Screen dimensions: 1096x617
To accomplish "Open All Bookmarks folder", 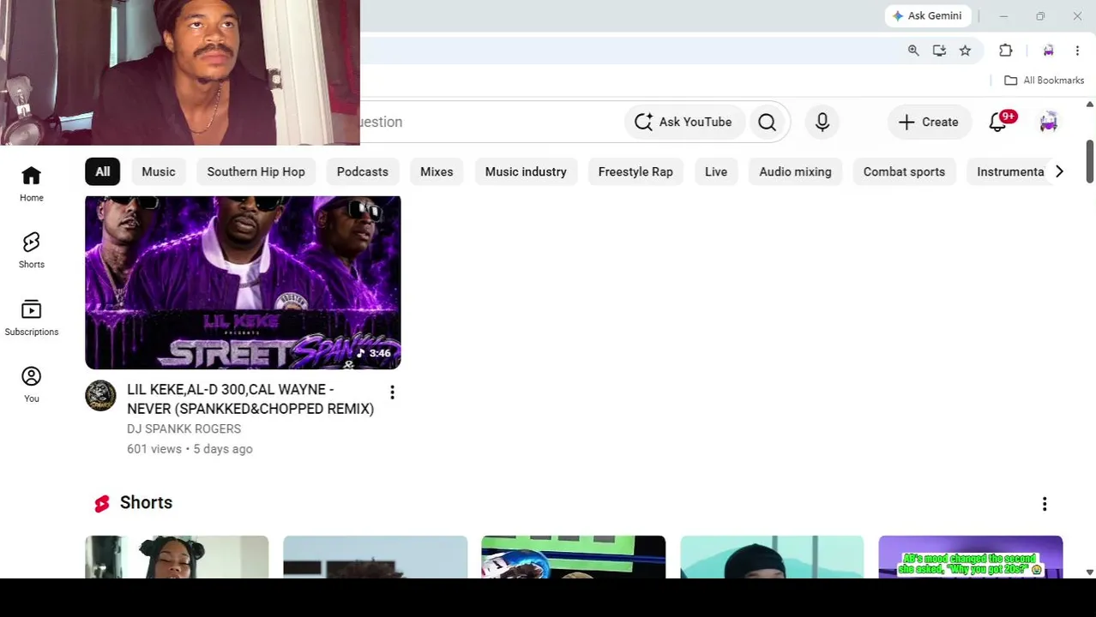I will (x=1044, y=80).
